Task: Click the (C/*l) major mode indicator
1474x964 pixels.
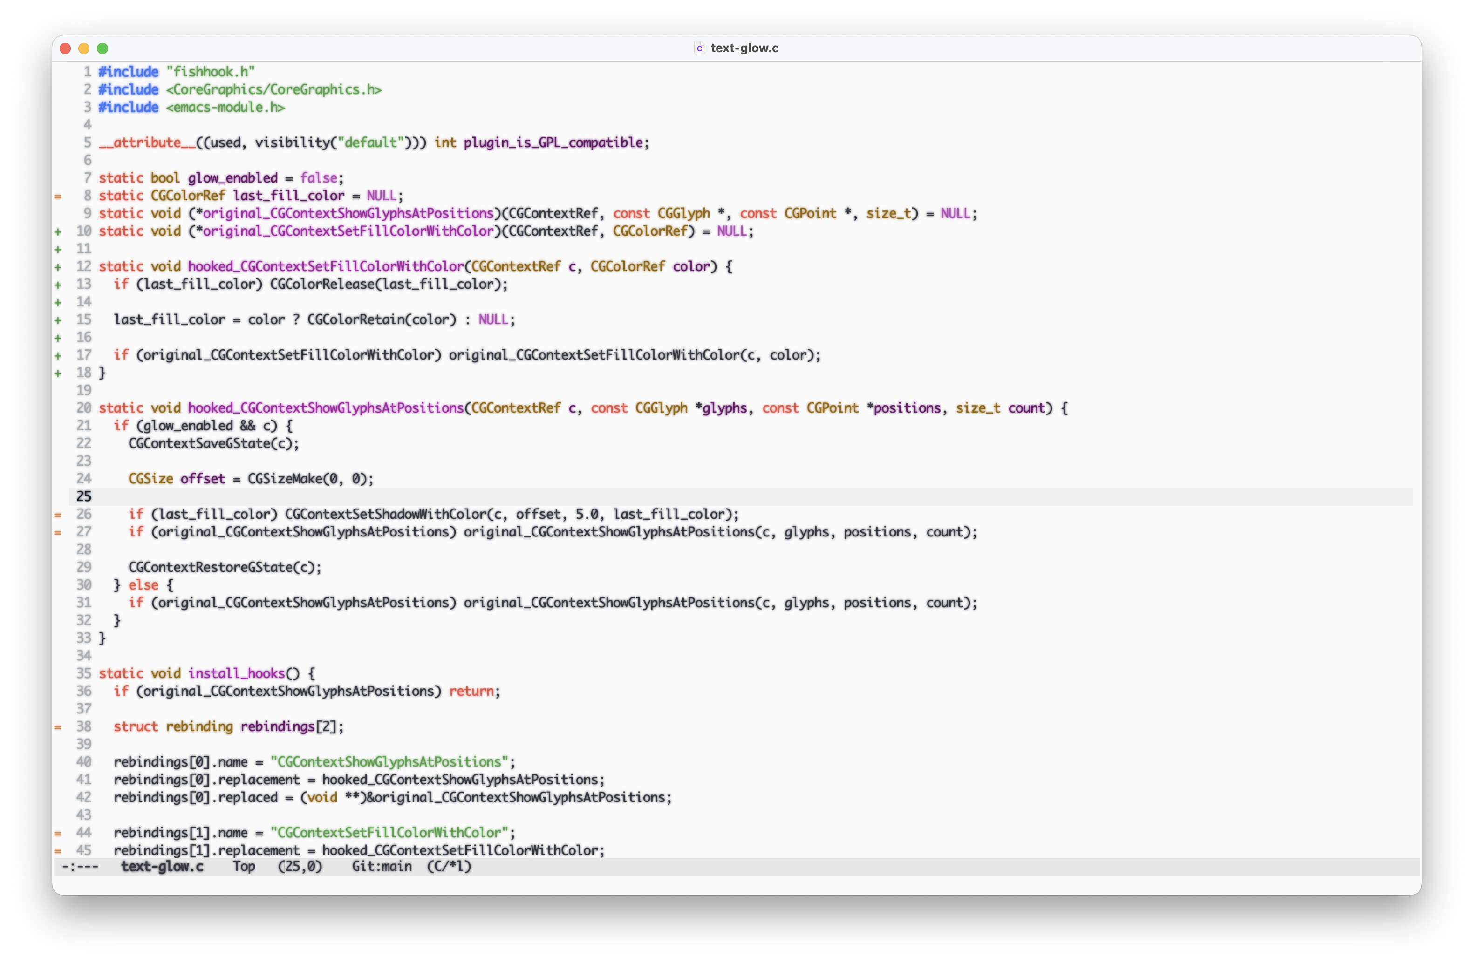Action: (449, 866)
